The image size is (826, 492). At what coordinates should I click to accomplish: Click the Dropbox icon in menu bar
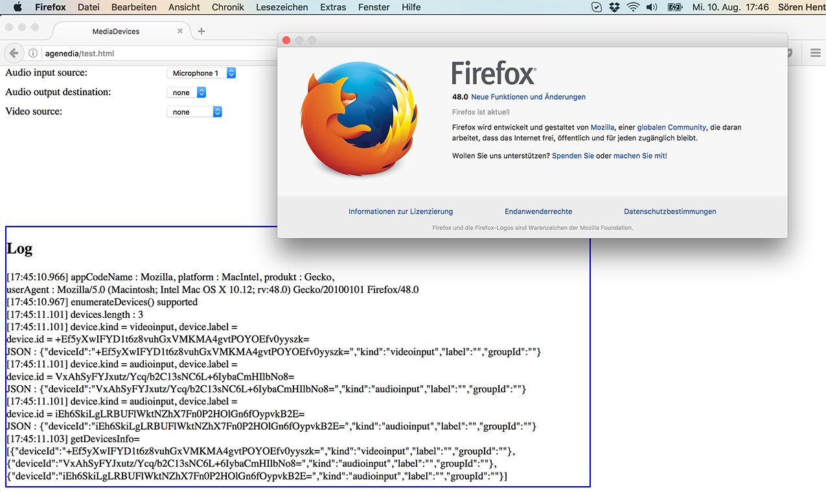(x=614, y=7)
